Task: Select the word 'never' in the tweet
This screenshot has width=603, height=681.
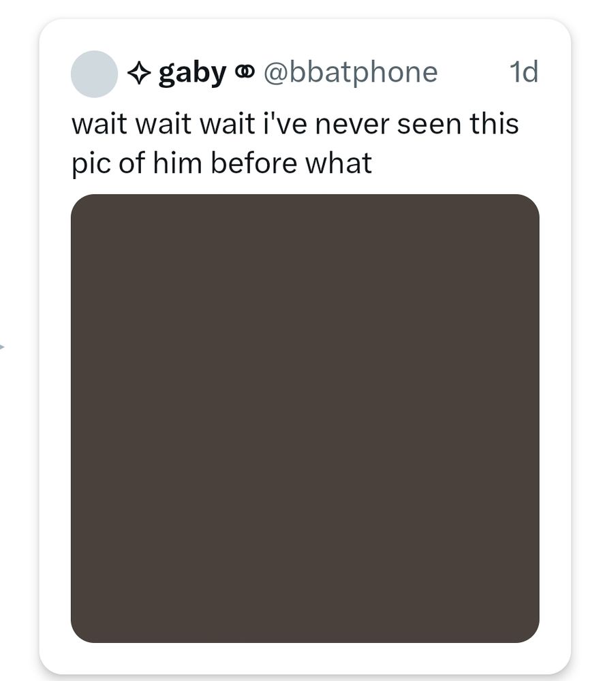Action: pos(352,124)
